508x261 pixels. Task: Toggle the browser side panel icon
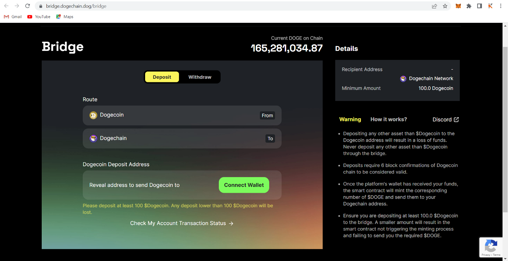[x=479, y=6]
